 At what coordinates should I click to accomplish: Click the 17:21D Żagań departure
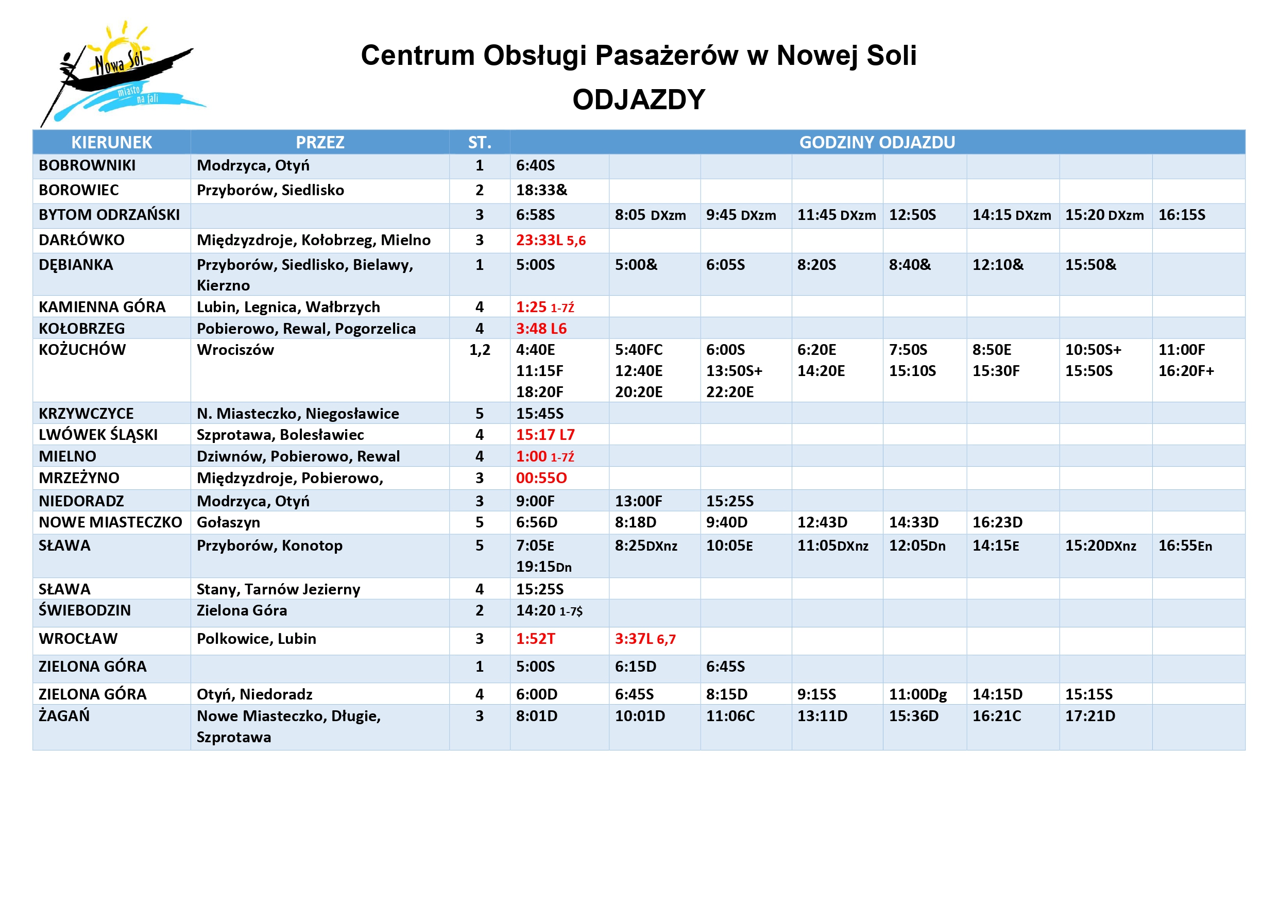[x=1090, y=717]
